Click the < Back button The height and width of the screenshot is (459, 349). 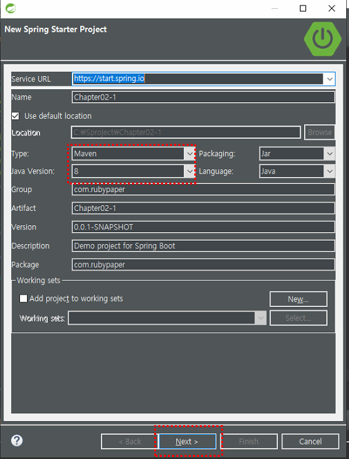(x=130, y=442)
